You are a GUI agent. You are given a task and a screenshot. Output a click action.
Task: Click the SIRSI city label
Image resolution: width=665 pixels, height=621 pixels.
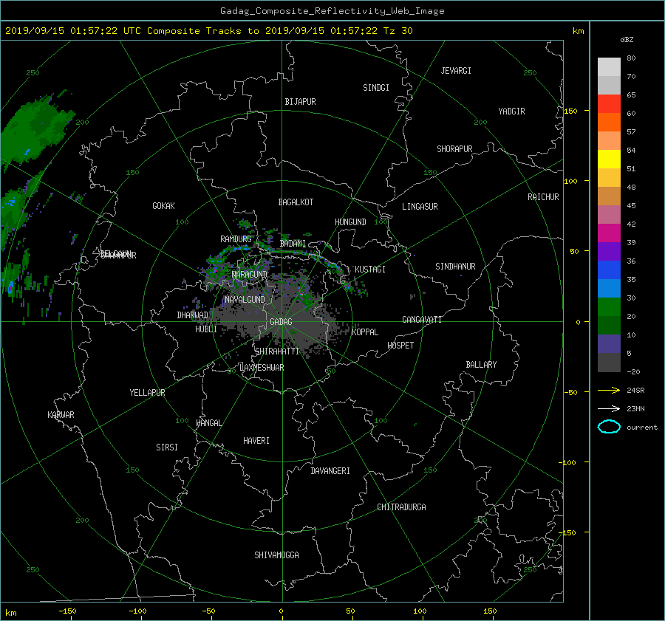(x=167, y=447)
